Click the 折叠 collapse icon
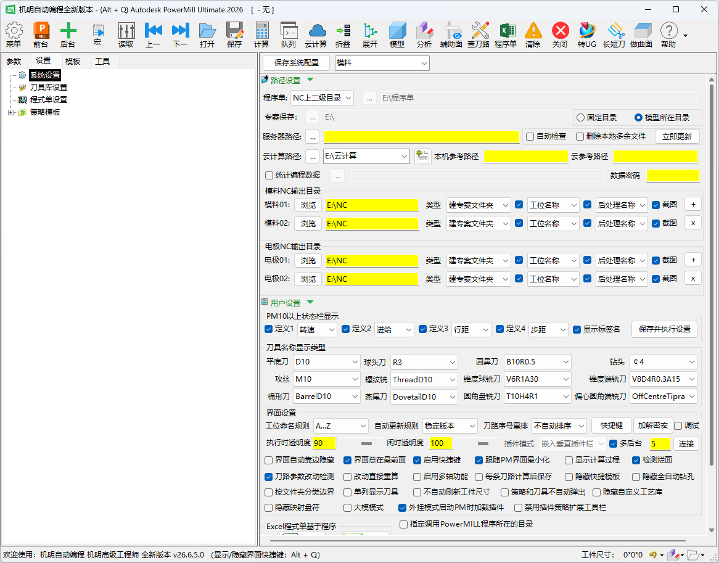This screenshot has width=719, height=563. tap(343, 35)
